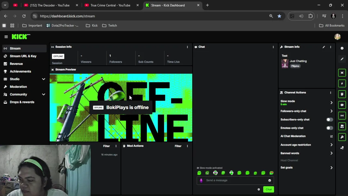Open Mod Actions panel options menu

(187, 146)
